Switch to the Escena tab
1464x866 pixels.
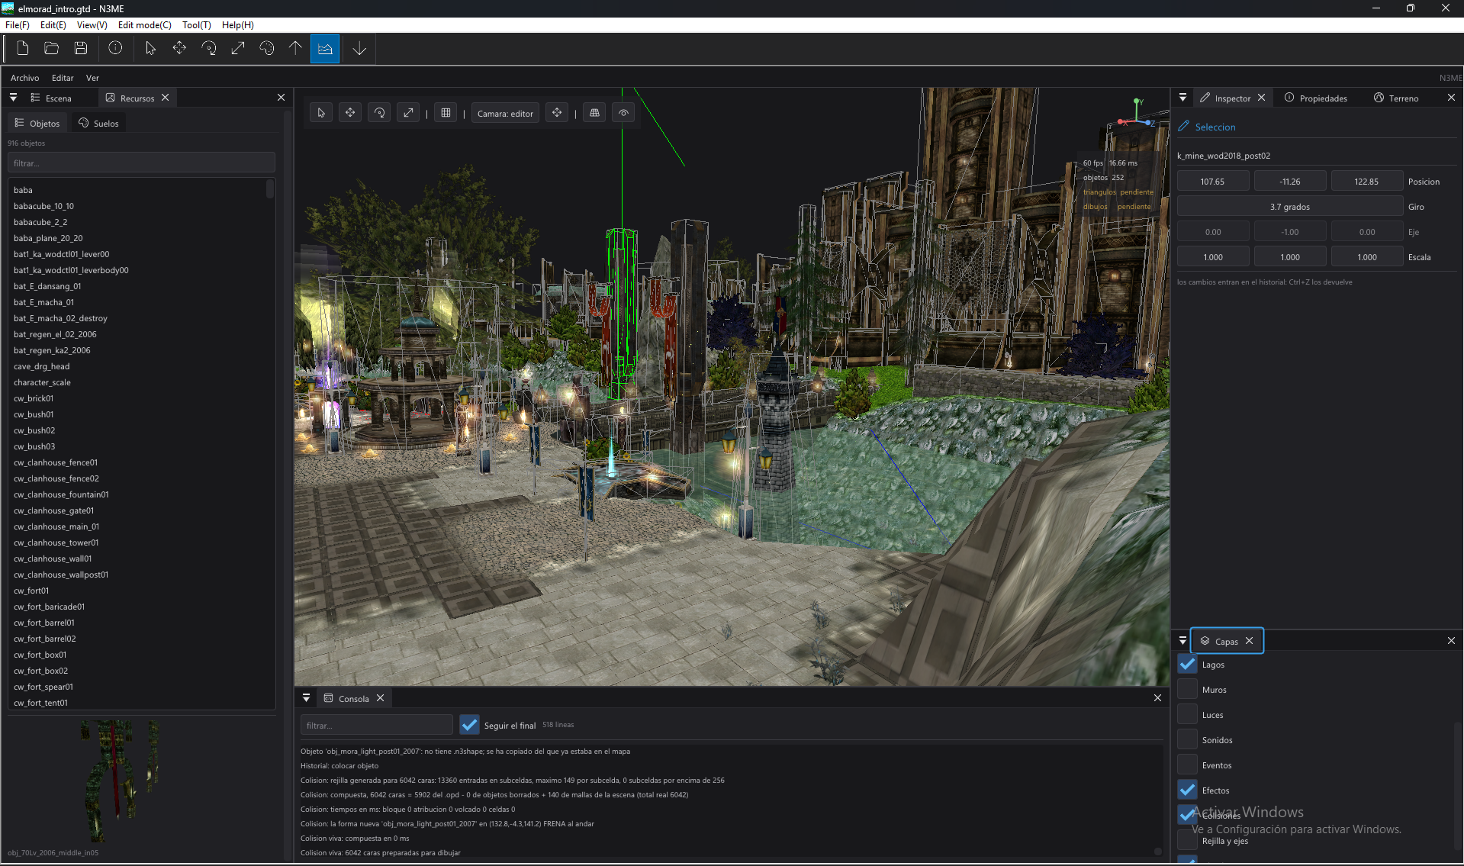click(x=51, y=98)
